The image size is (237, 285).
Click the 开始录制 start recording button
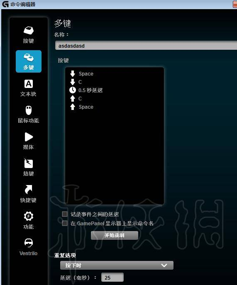115,235
